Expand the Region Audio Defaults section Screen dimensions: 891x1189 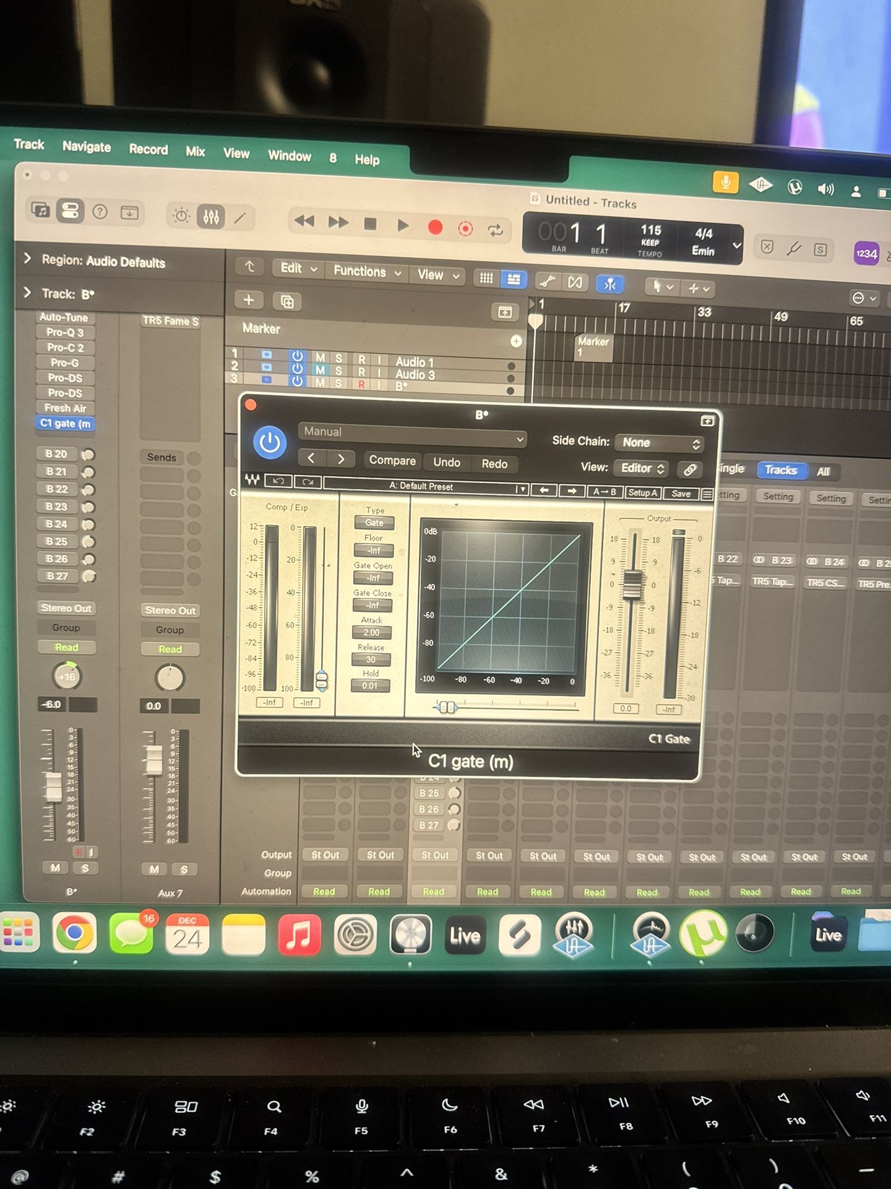(27, 258)
